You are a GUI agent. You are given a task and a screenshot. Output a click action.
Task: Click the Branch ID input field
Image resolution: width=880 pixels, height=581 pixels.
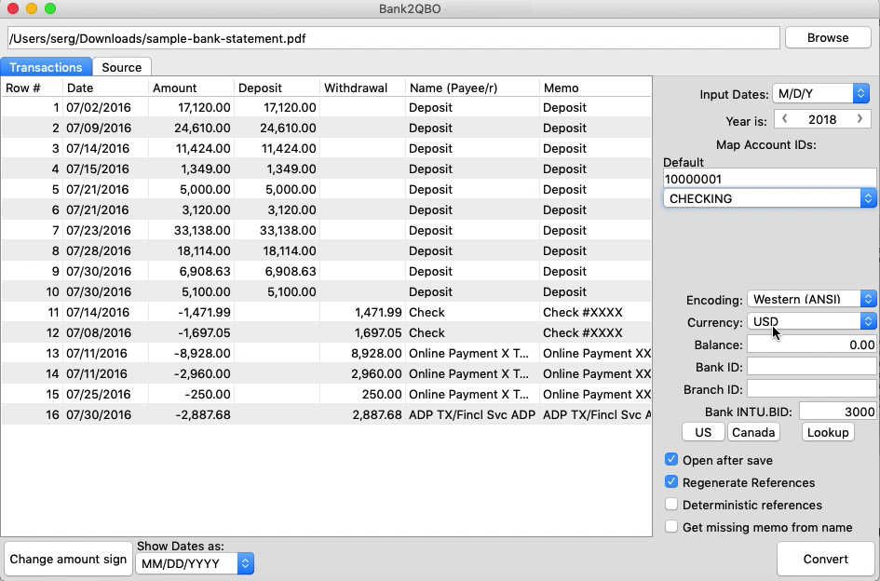pos(811,389)
